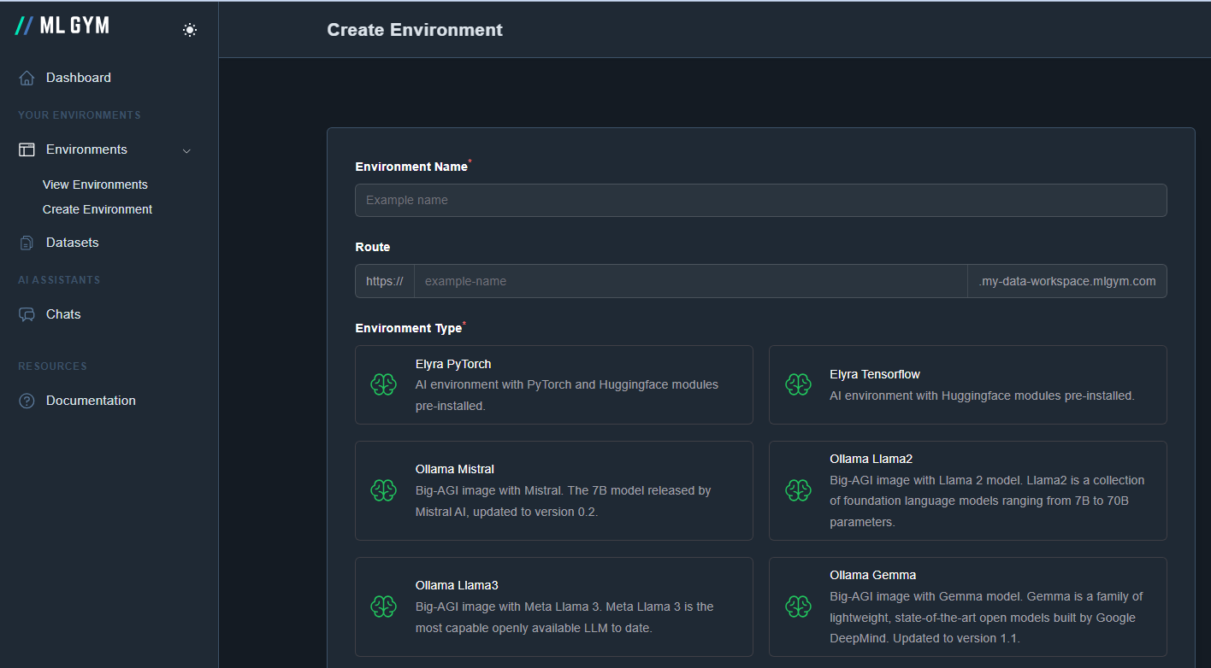Screen dimensions: 1211x668
Task: Select View Environments in the sidebar
Action: tap(95, 184)
